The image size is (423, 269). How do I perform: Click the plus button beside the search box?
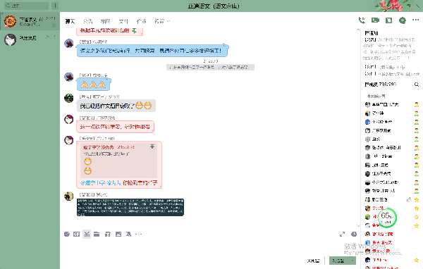coord(55,6)
